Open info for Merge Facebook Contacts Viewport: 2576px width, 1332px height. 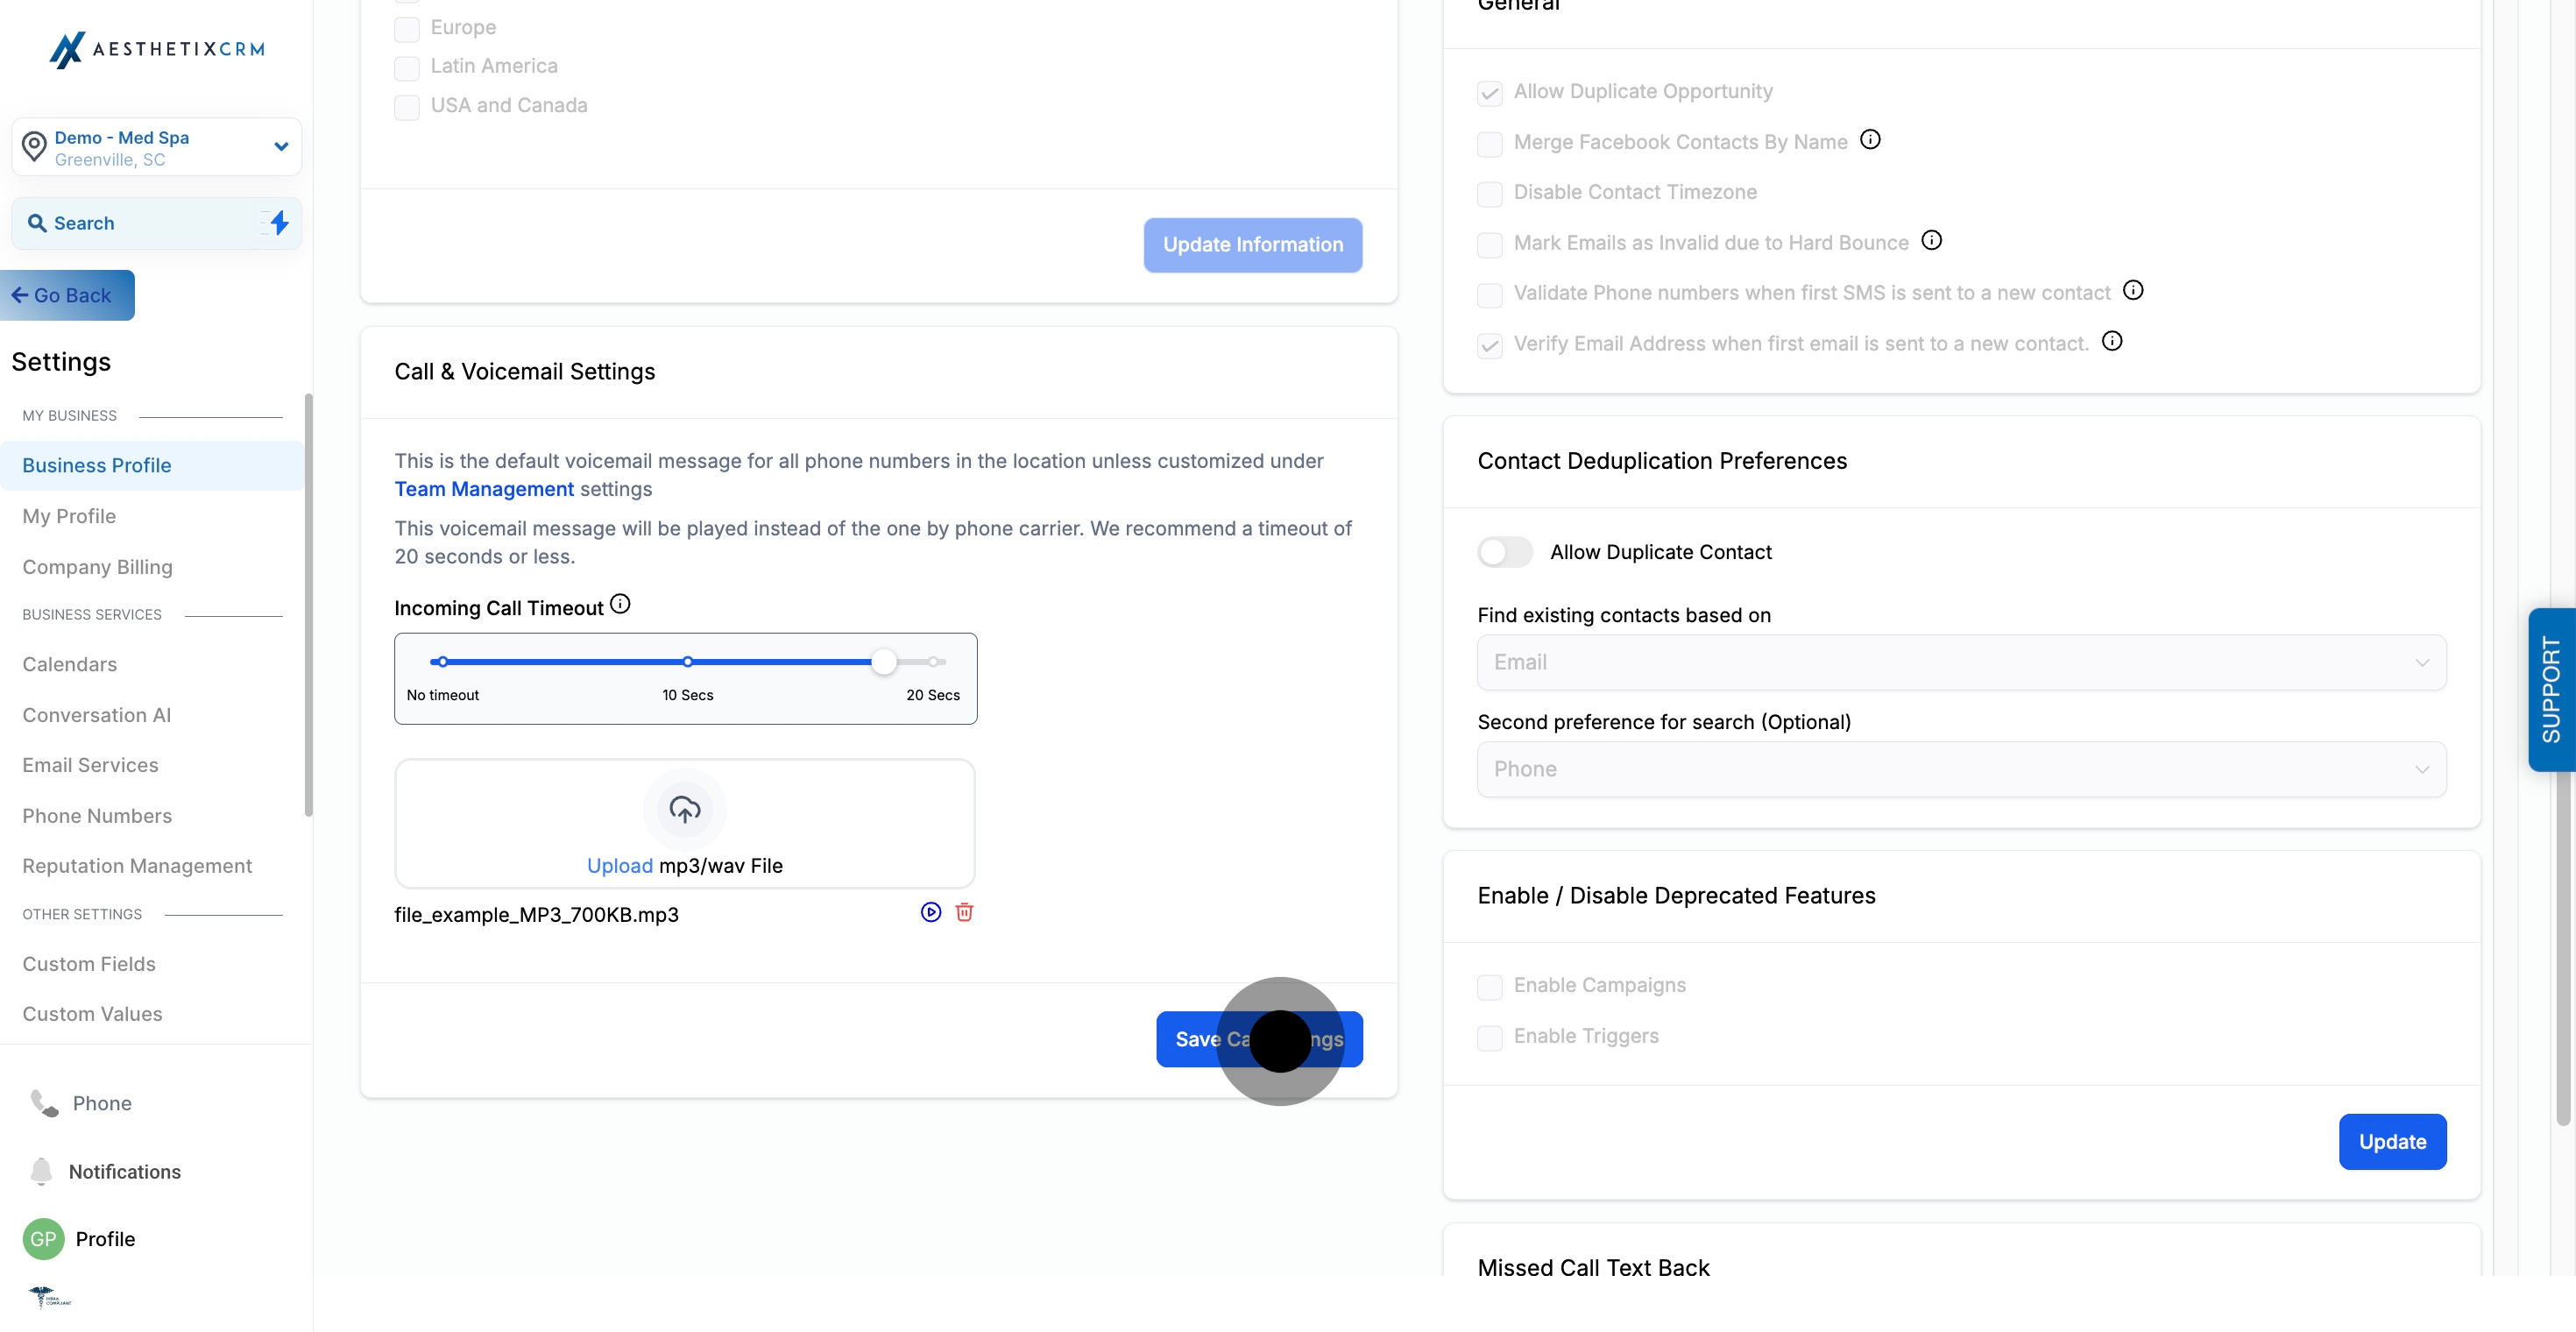pyautogui.click(x=1870, y=140)
